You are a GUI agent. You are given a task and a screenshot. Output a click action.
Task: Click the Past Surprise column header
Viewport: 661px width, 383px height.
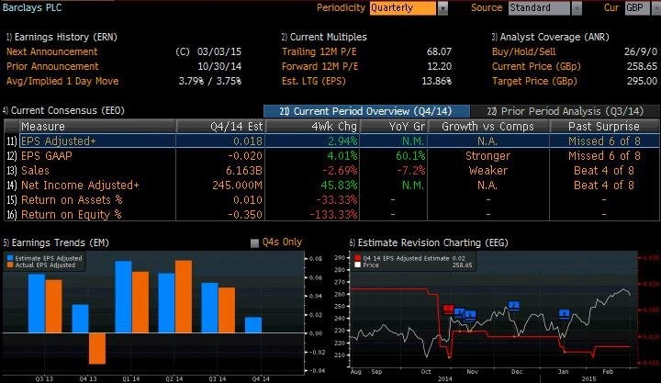click(604, 127)
